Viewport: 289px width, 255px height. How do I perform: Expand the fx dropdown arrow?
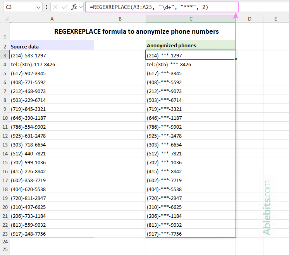click(81, 7)
